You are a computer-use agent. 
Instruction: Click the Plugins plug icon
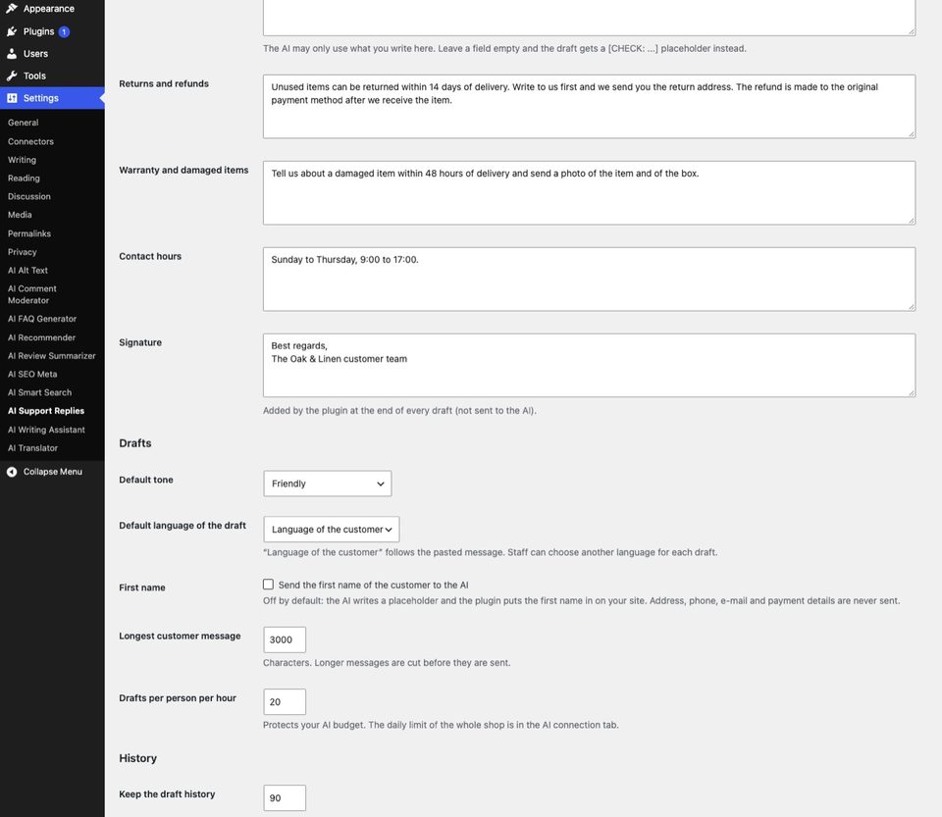click(x=12, y=31)
